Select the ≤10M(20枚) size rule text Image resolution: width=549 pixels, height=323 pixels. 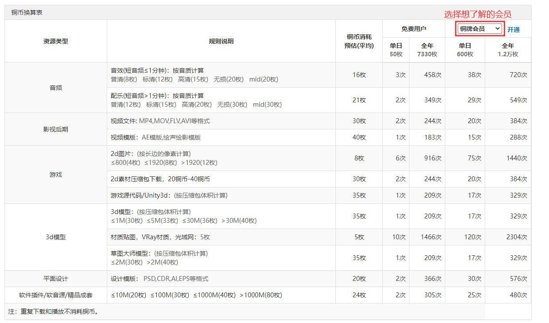(196, 295)
